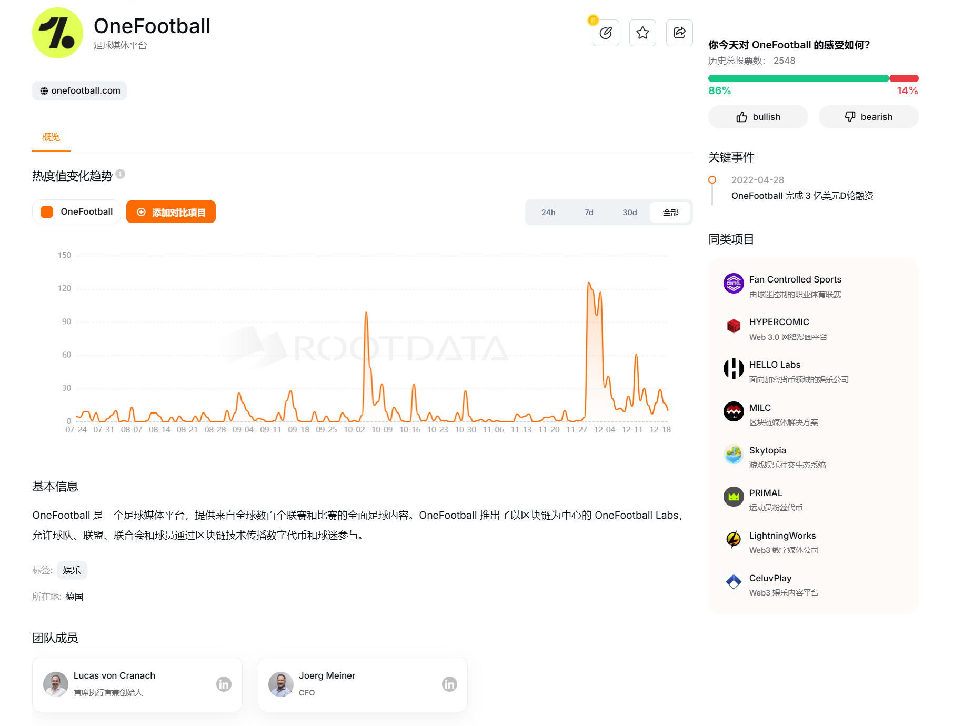
Task: Switch chart range to 全部
Action: click(670, 213)
